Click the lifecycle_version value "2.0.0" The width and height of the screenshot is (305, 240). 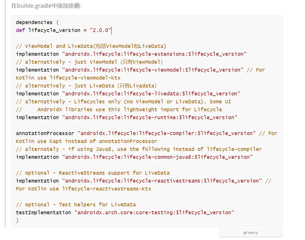click(100, 30)
